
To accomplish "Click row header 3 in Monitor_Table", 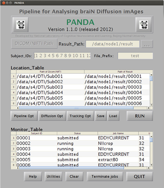I will pyautogui.click(x=14, y=149).
